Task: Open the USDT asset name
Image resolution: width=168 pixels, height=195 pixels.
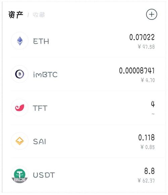Action: tap(44, 175)
